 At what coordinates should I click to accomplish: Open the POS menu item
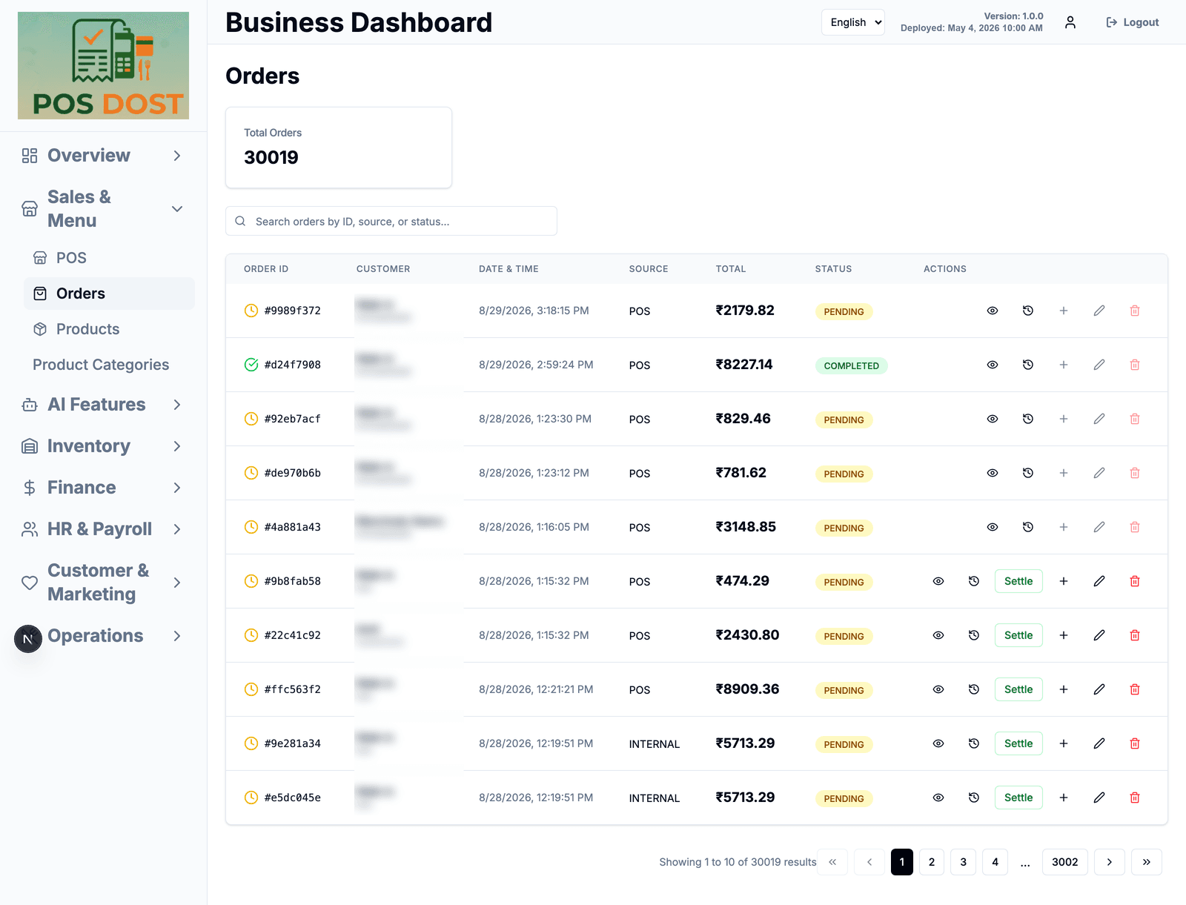109,258
